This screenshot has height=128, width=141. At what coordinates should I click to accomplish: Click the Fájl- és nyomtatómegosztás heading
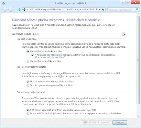32,67
